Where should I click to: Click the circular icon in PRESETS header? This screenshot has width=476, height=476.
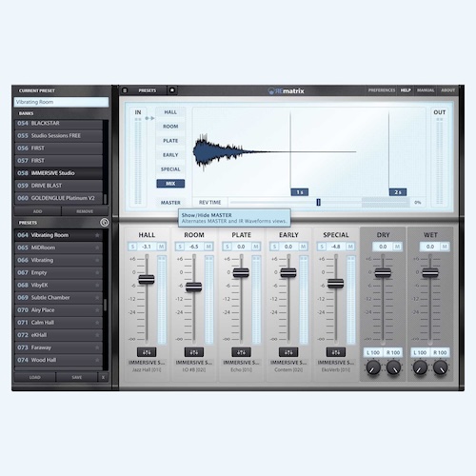coord(105,223)
